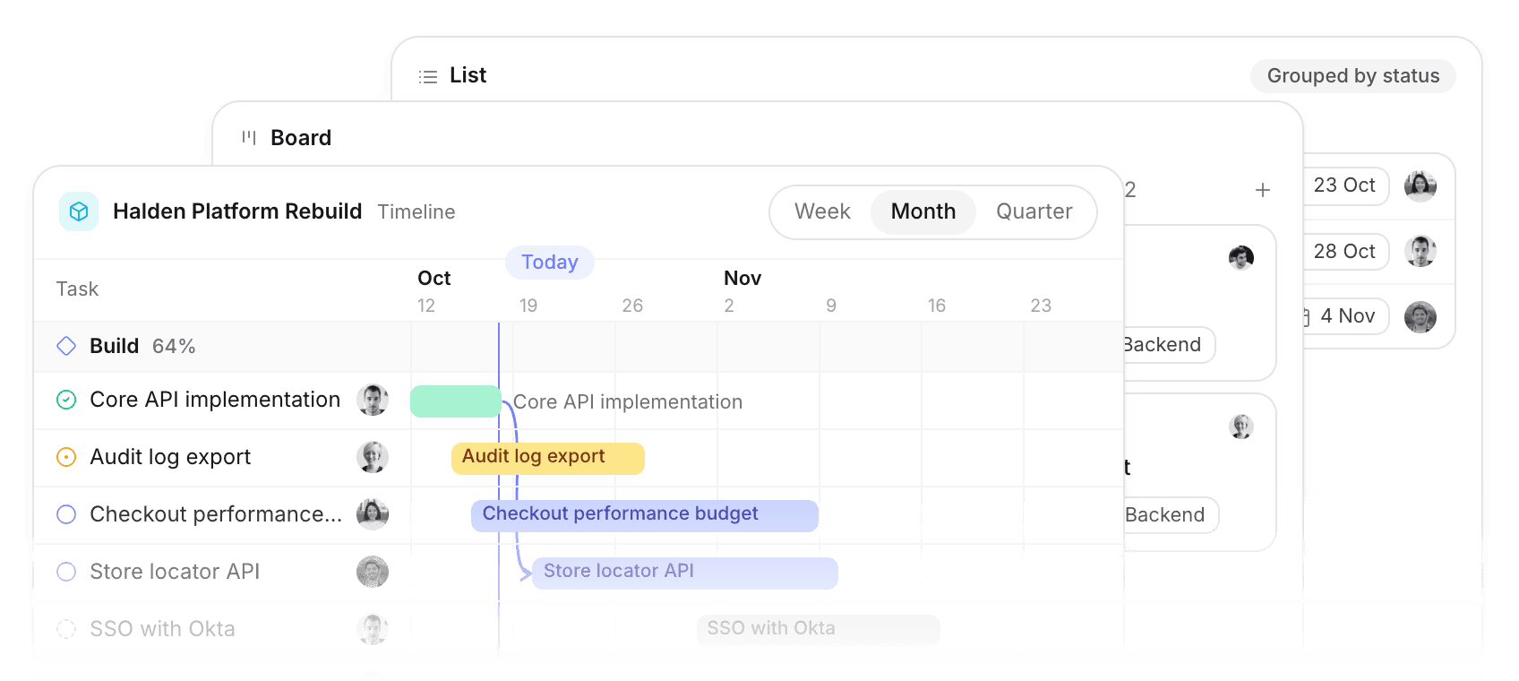This screenshot has height=681, width=1519.
Task: Select the Store locator API timeline bar
Action: tap(685, 573)
